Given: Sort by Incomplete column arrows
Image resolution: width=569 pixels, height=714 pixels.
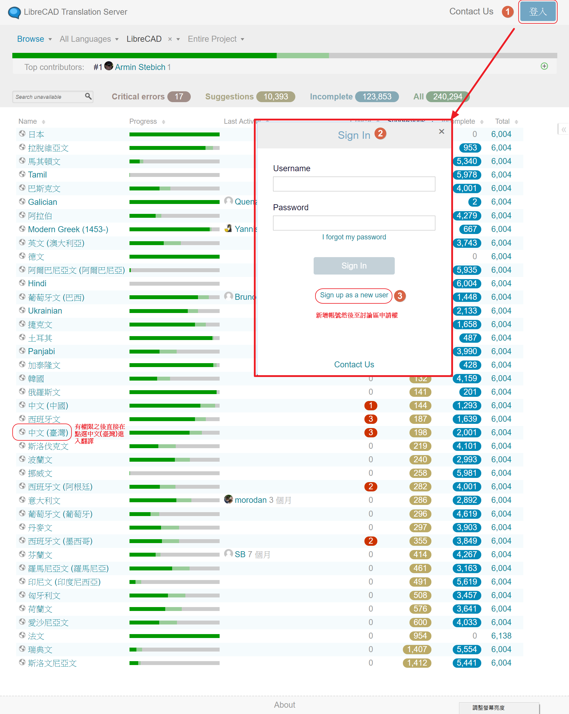Looking at the screenshot, I should pyautogui.click(x=482, y=122).
